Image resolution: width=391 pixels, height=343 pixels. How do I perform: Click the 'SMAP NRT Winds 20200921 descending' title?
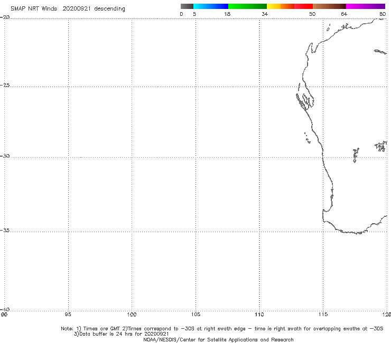point(68,8)
